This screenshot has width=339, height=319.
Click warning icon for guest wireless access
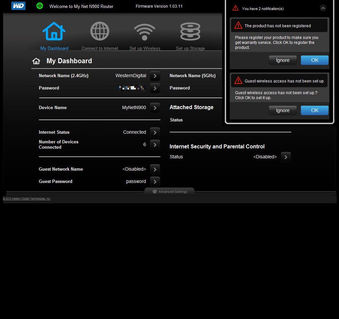238,80
